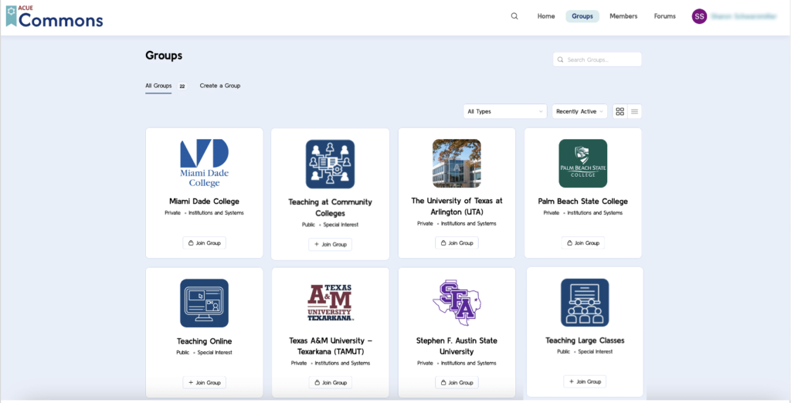
Task: Select the Create a Group tab
Action: pyautogui.click(x=220, y=86)
